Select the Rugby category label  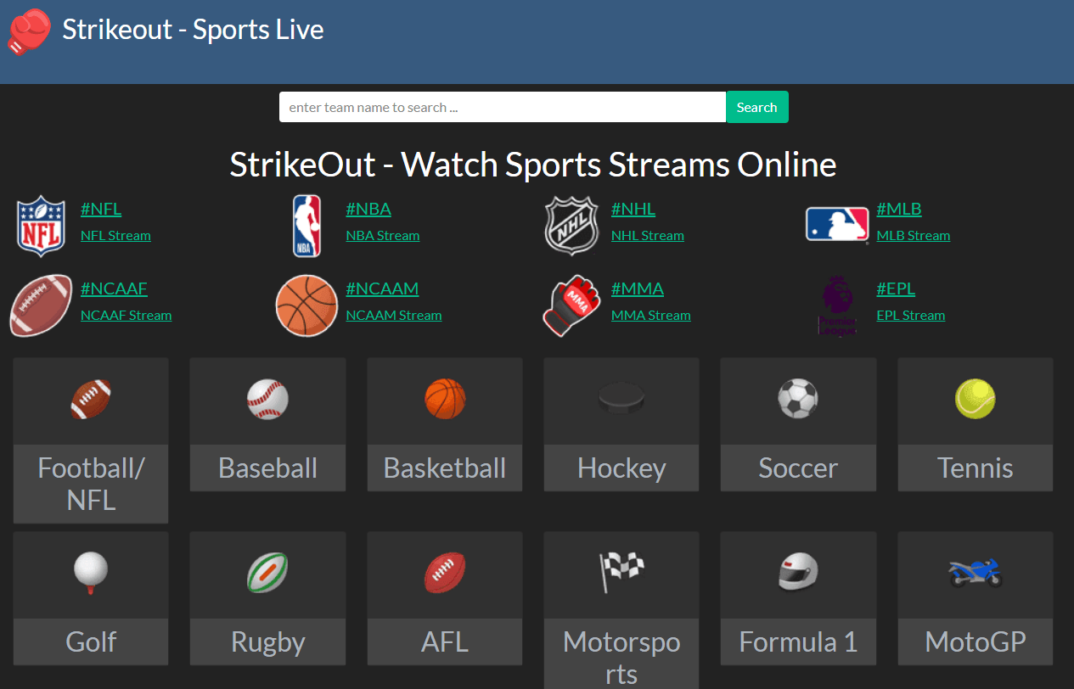point(267,641)
